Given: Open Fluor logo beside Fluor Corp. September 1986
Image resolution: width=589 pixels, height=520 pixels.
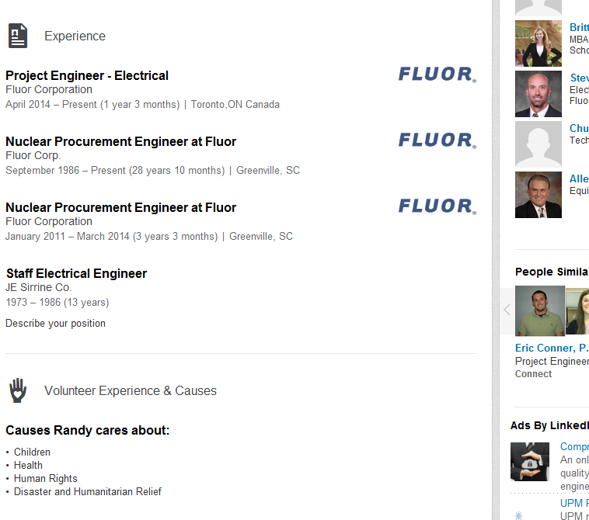Looking at the screenshot, I should click(x=437, y=140).
